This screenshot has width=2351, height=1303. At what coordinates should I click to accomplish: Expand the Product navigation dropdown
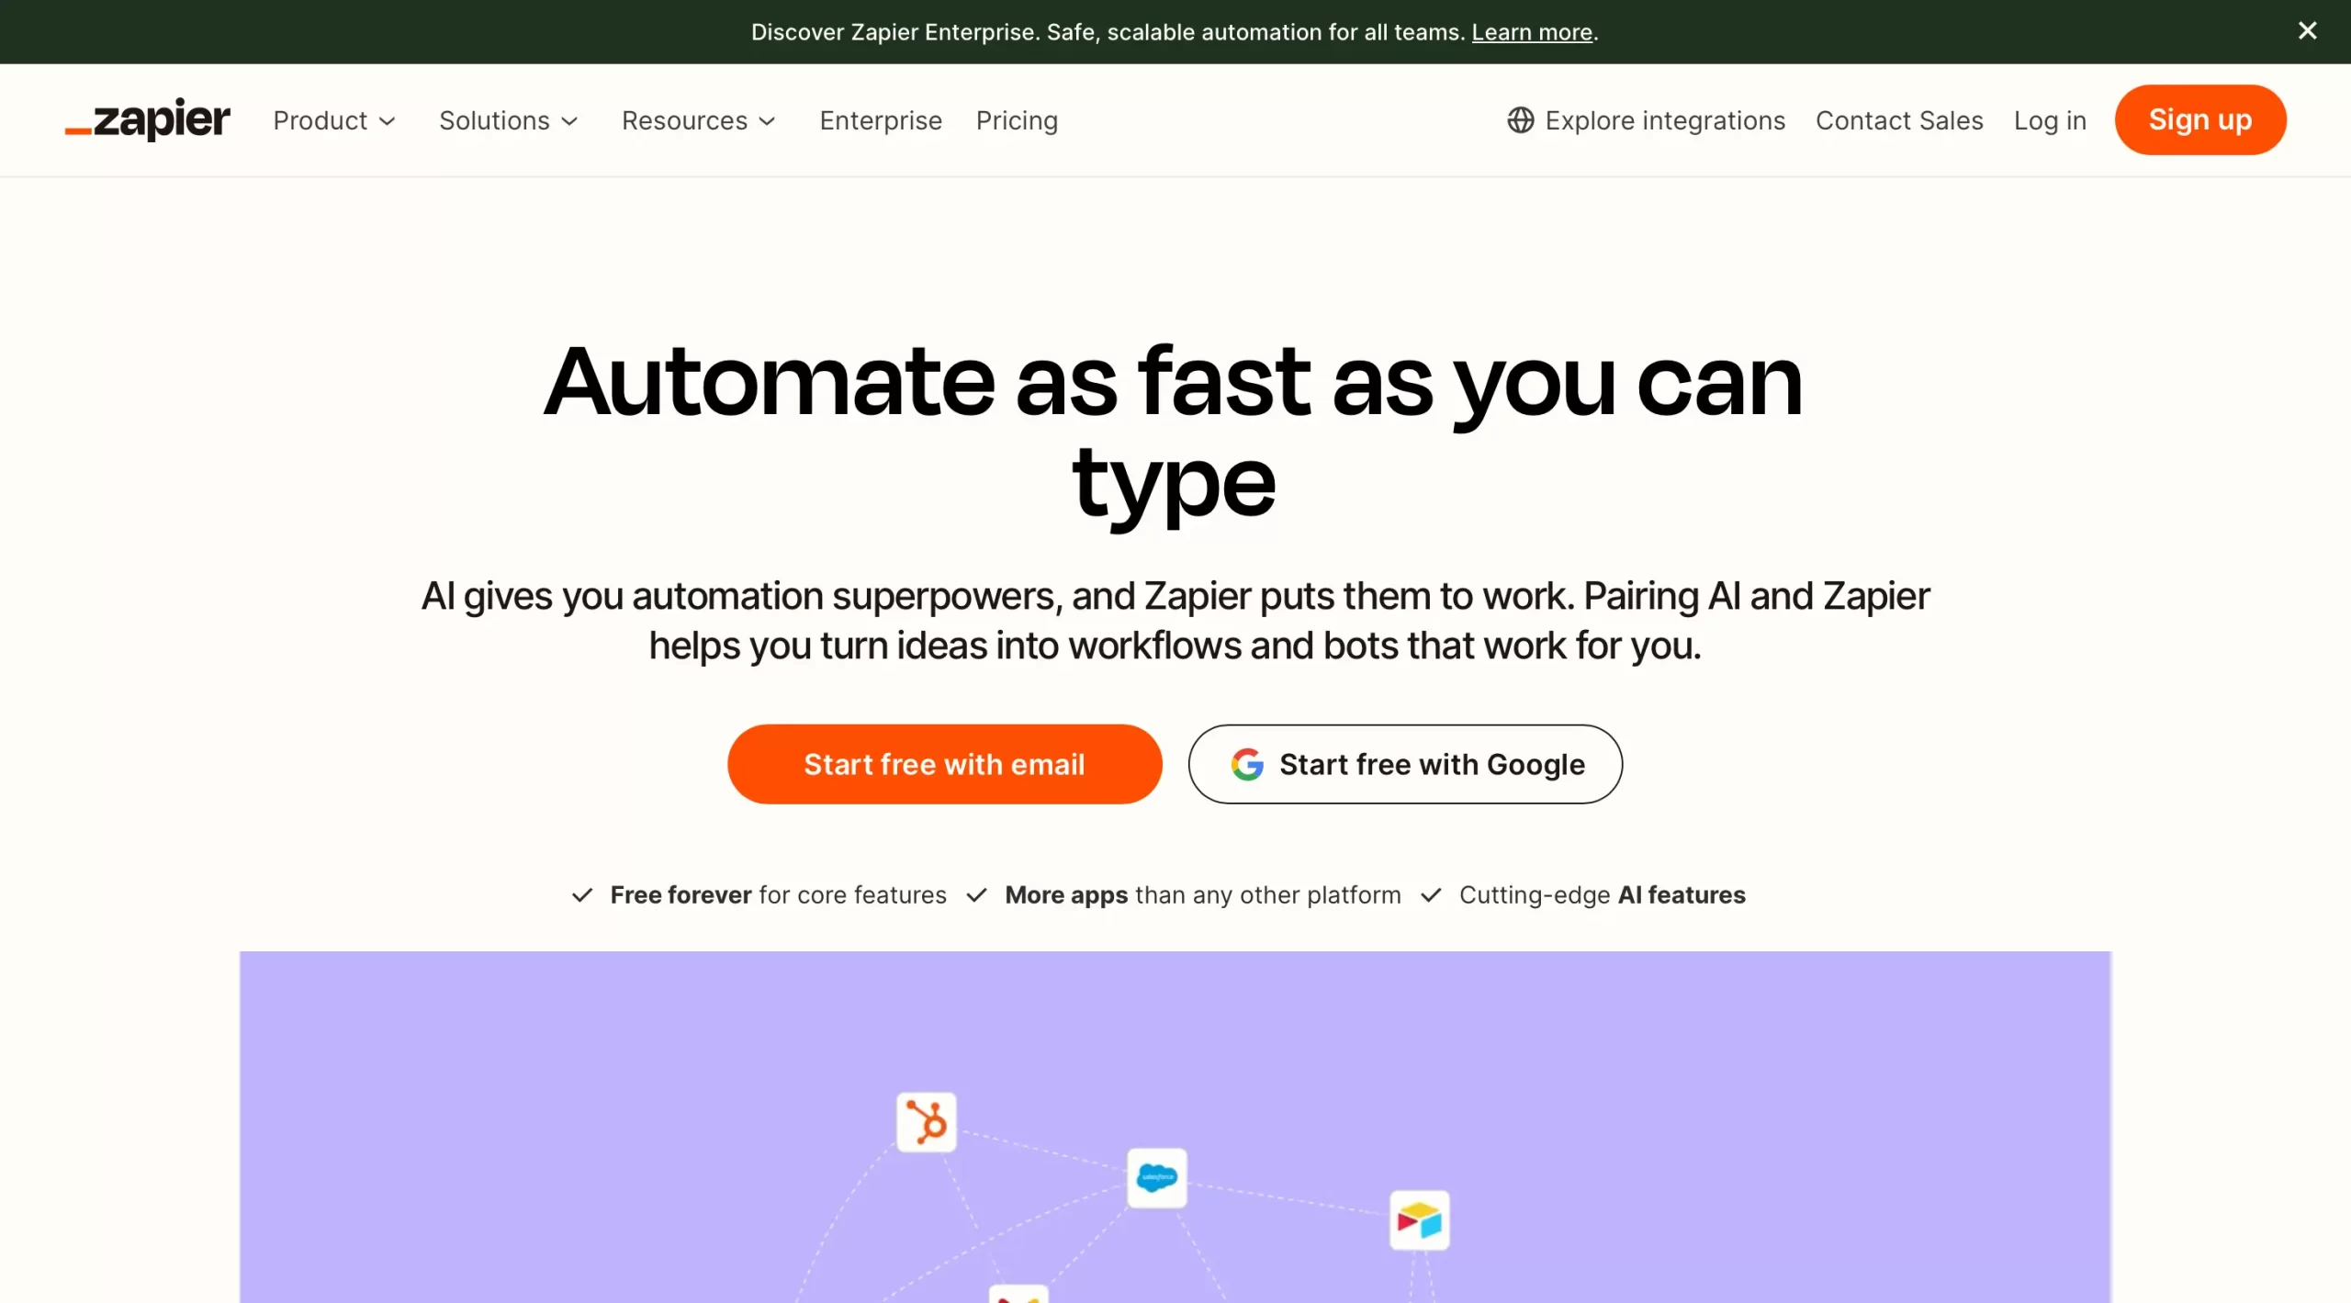coord(332,120)
